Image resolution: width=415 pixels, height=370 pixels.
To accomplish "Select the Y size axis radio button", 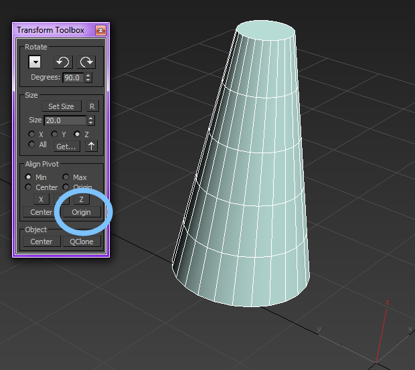I will click(x=54, y=134).
